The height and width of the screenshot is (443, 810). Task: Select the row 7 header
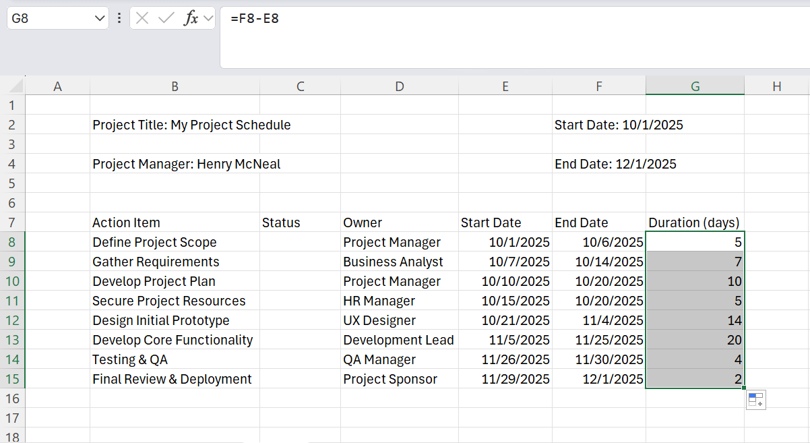[13, 223]
